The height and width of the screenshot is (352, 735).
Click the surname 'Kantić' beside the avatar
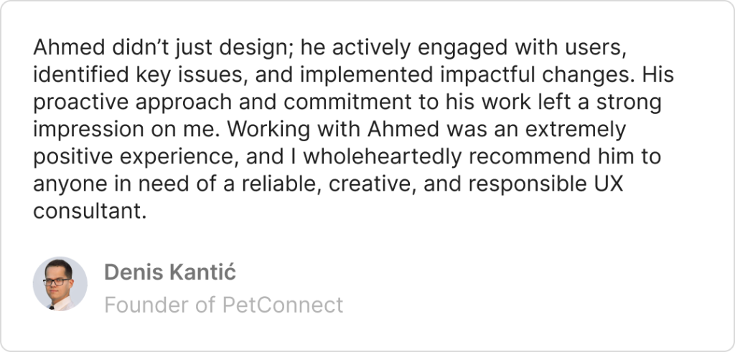point(203,272)
